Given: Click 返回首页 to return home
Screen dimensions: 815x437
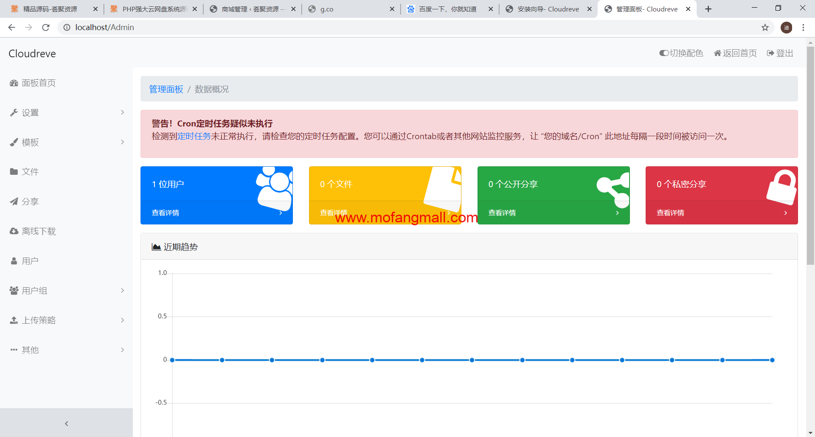Looking at the screenshot, I should pos(735,53).
